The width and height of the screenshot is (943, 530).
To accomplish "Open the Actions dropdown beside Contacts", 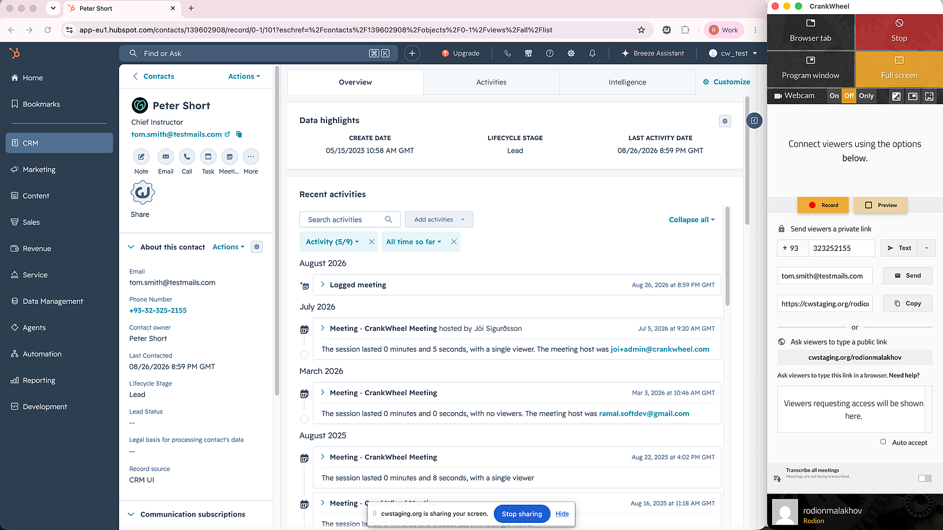I will coord(244,77).
